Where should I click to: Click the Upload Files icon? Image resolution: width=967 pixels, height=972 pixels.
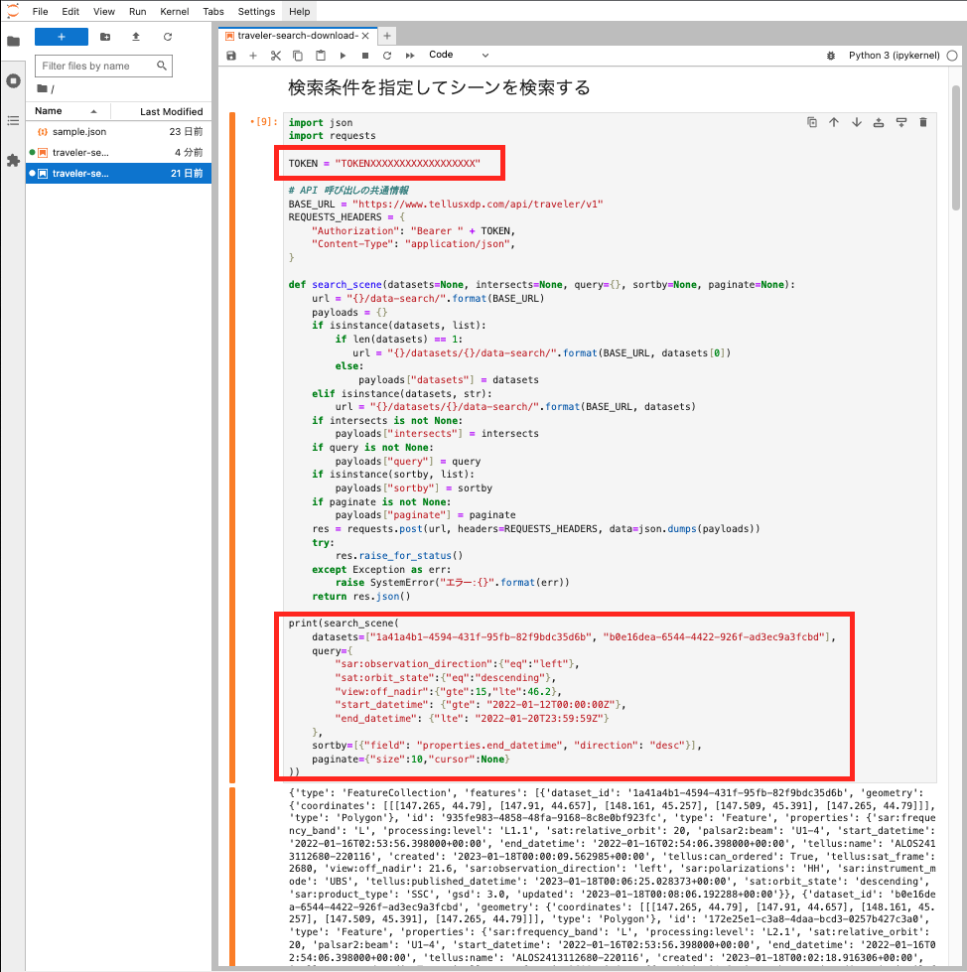(136, 37)
